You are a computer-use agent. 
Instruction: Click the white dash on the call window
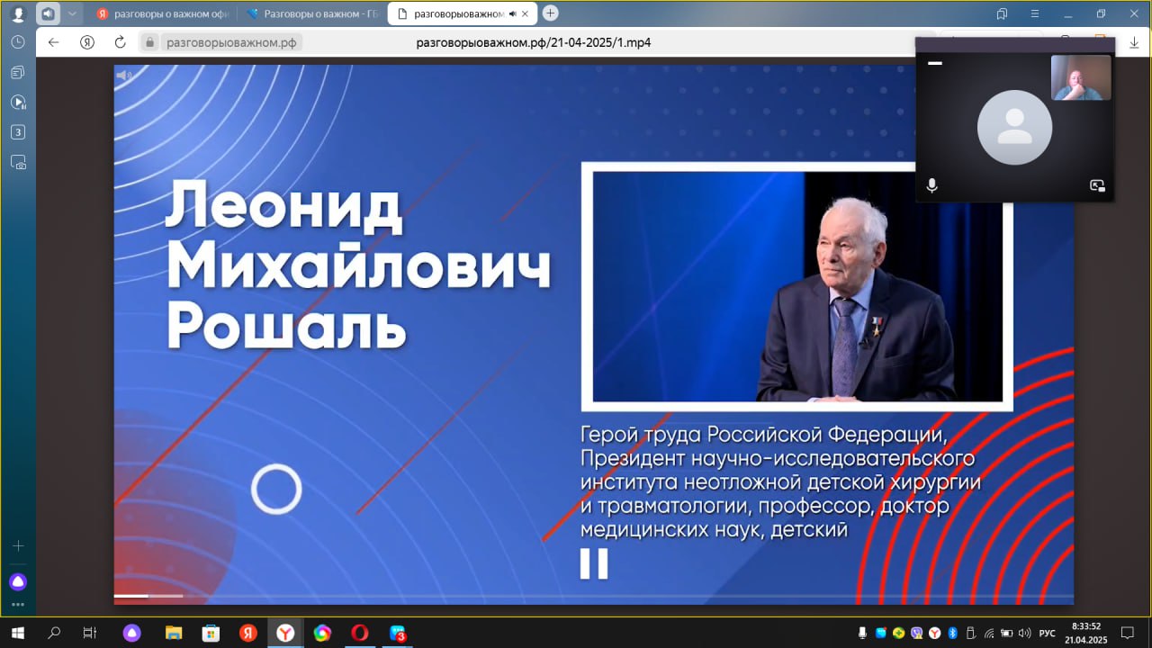pos(935,63)
